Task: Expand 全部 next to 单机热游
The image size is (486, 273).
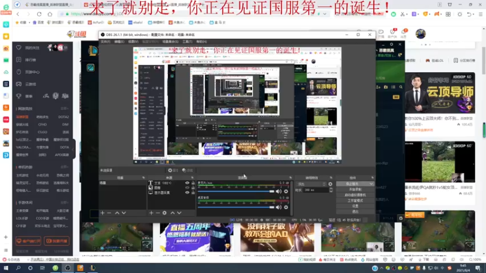Action: pos(64,167)
